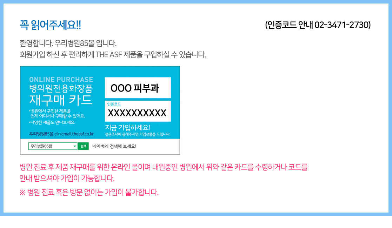Click the 인증코드 small label above code
Screen dimensions: 392x228
coord(114,104)
